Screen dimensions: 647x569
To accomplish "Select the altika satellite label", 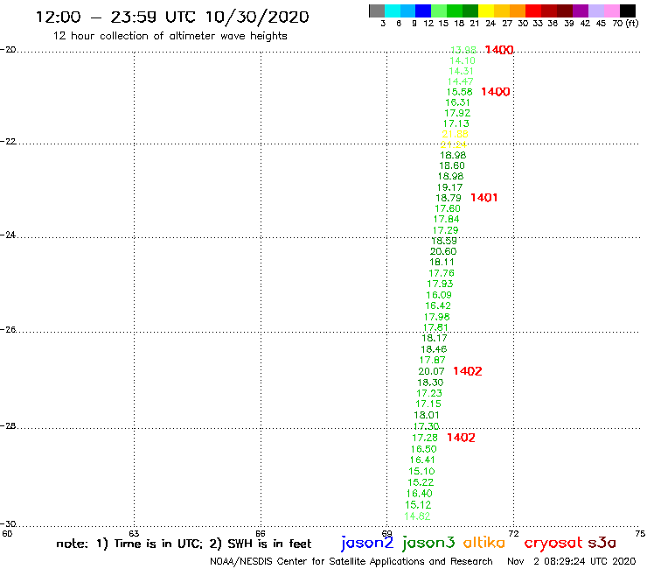I will (484, 543).
